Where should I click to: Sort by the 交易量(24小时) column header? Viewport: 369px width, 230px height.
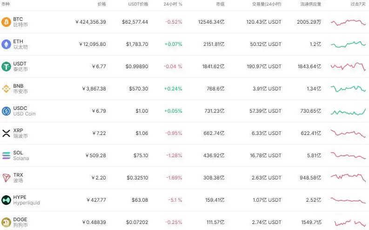267,4
